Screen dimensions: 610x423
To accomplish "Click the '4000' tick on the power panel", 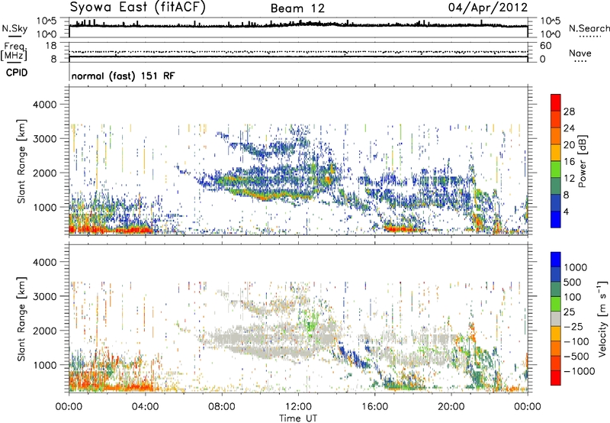I will (45, 105).
